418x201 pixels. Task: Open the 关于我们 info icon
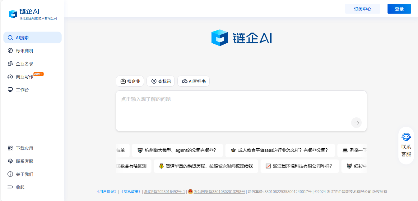pyautogui.click(x=10, y=174)
